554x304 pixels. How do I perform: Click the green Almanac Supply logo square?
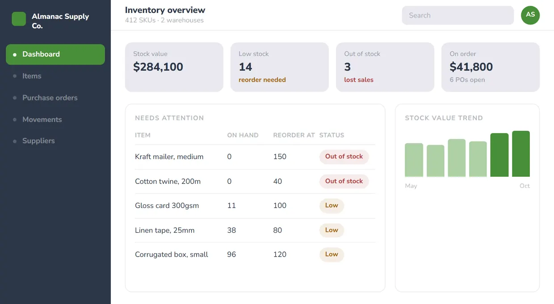19,19
